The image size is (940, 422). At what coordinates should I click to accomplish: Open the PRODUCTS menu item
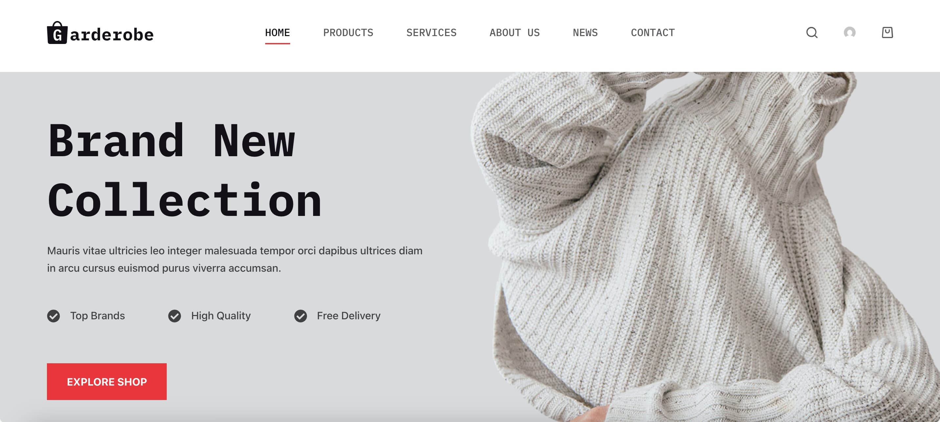click(348, 33)
